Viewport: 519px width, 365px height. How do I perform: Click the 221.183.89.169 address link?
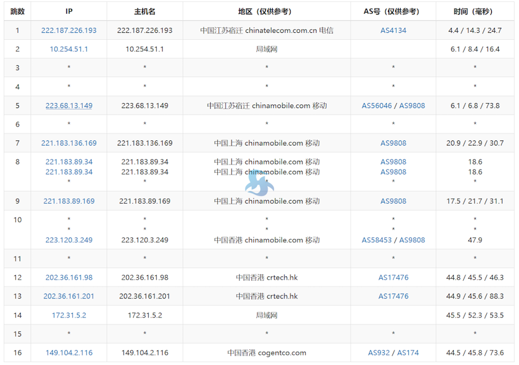pos(69,201)
